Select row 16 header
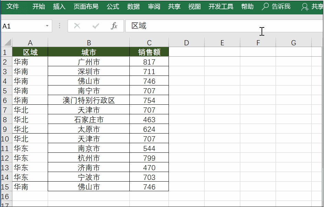This screenshot has width=324, height=207. pos(6,196)
